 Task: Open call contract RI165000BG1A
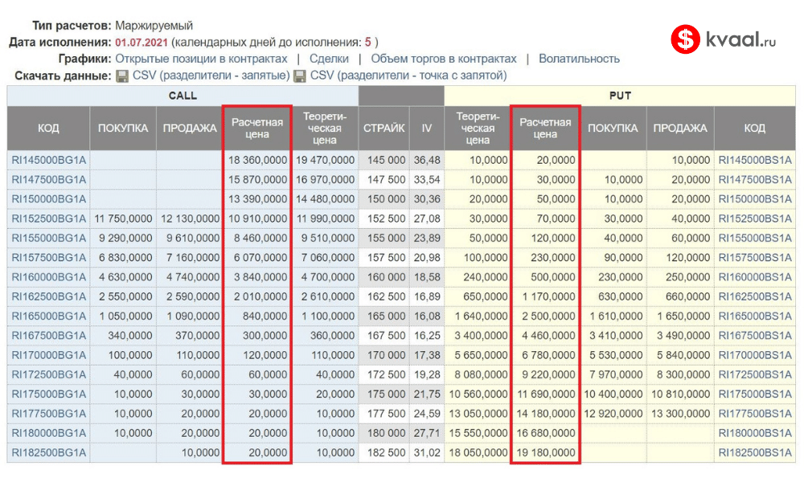click(49, 316)
